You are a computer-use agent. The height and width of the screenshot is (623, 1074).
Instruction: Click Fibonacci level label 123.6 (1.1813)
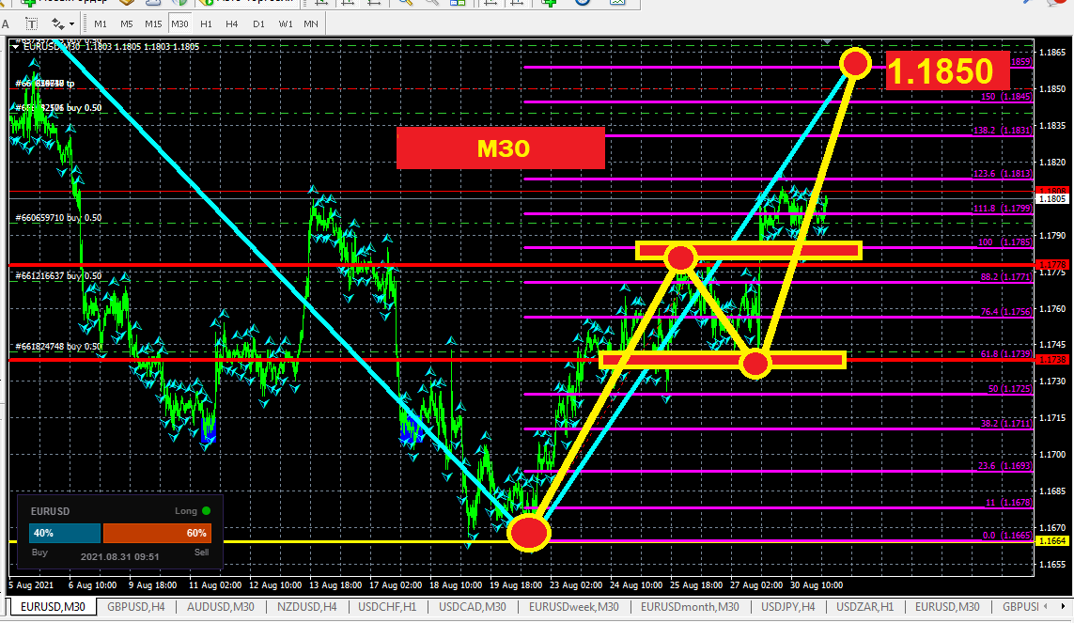[x=1002, y=174]
